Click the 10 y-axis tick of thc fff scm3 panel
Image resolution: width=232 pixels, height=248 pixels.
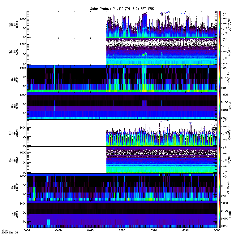click(x=24, y=173)
